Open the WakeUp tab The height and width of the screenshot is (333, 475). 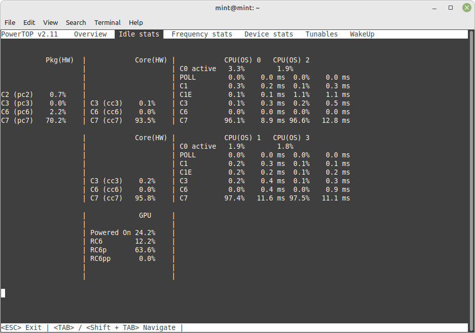point(362,34)
